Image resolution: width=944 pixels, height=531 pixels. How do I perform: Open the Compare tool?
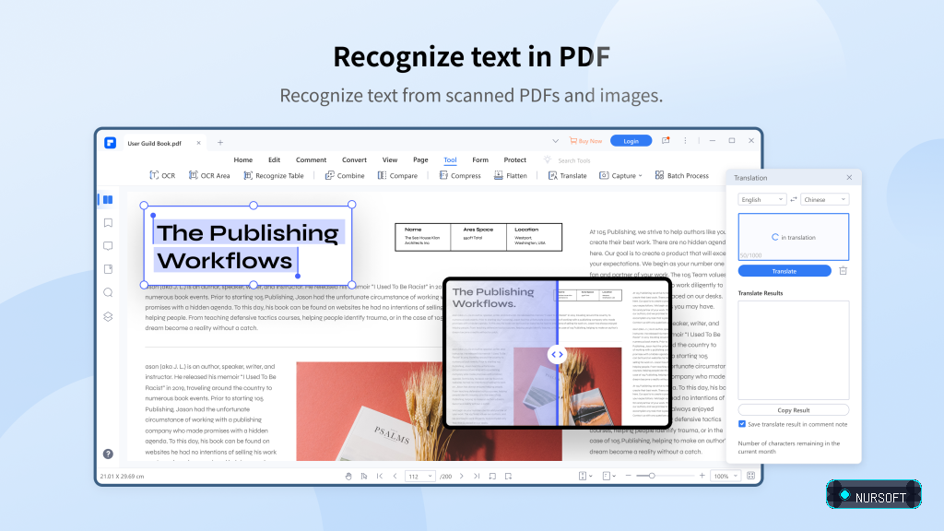[x=397, y=175]
